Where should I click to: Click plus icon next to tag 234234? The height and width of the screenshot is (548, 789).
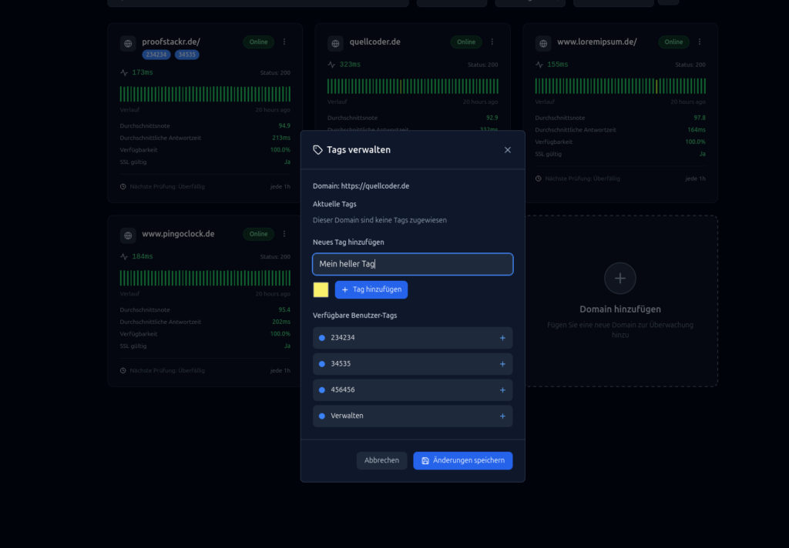coord(502,338)
